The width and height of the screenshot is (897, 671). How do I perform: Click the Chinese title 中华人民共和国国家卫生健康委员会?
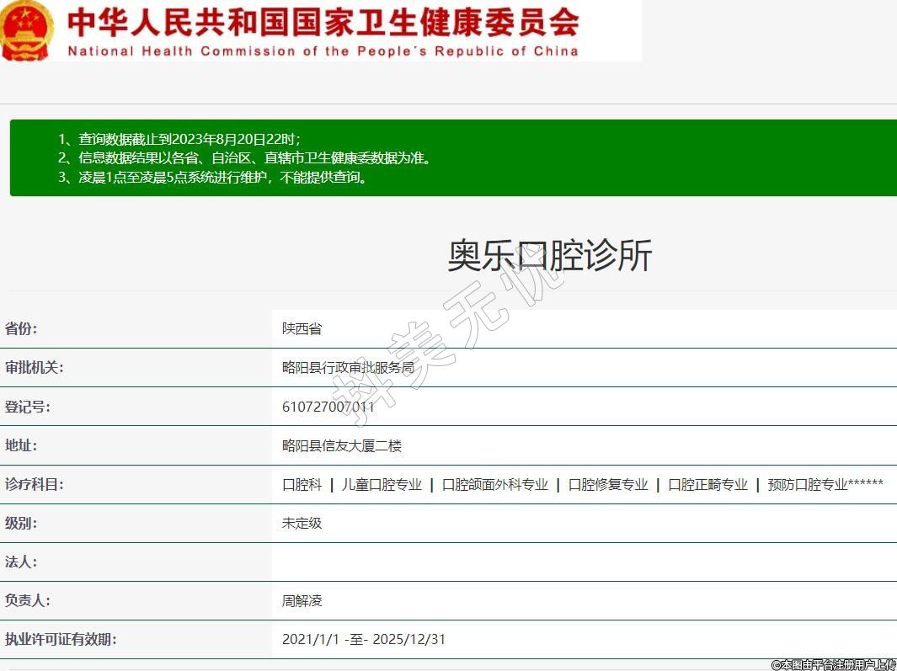pos(323,22)
